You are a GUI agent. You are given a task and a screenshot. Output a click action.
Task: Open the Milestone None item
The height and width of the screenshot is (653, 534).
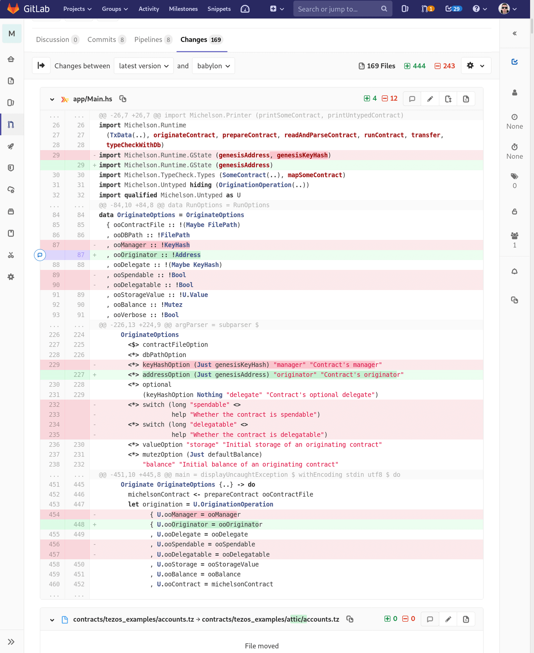click(x=514, y=122)
